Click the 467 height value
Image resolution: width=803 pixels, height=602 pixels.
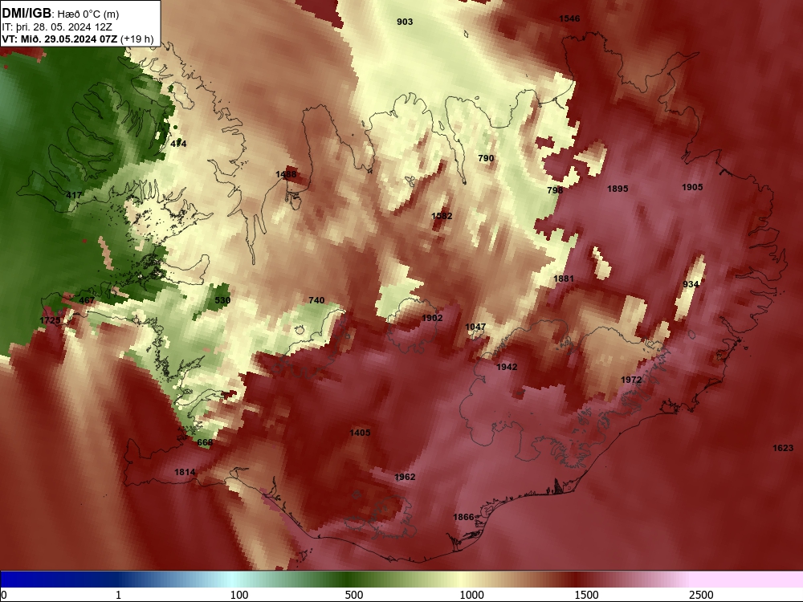tap(87, 300)
